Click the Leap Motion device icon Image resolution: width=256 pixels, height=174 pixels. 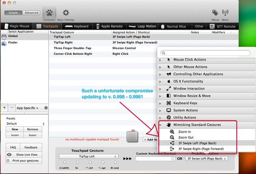pos(132,26)
